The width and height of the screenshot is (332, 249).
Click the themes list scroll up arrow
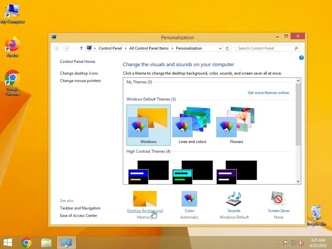pos(298,81)
